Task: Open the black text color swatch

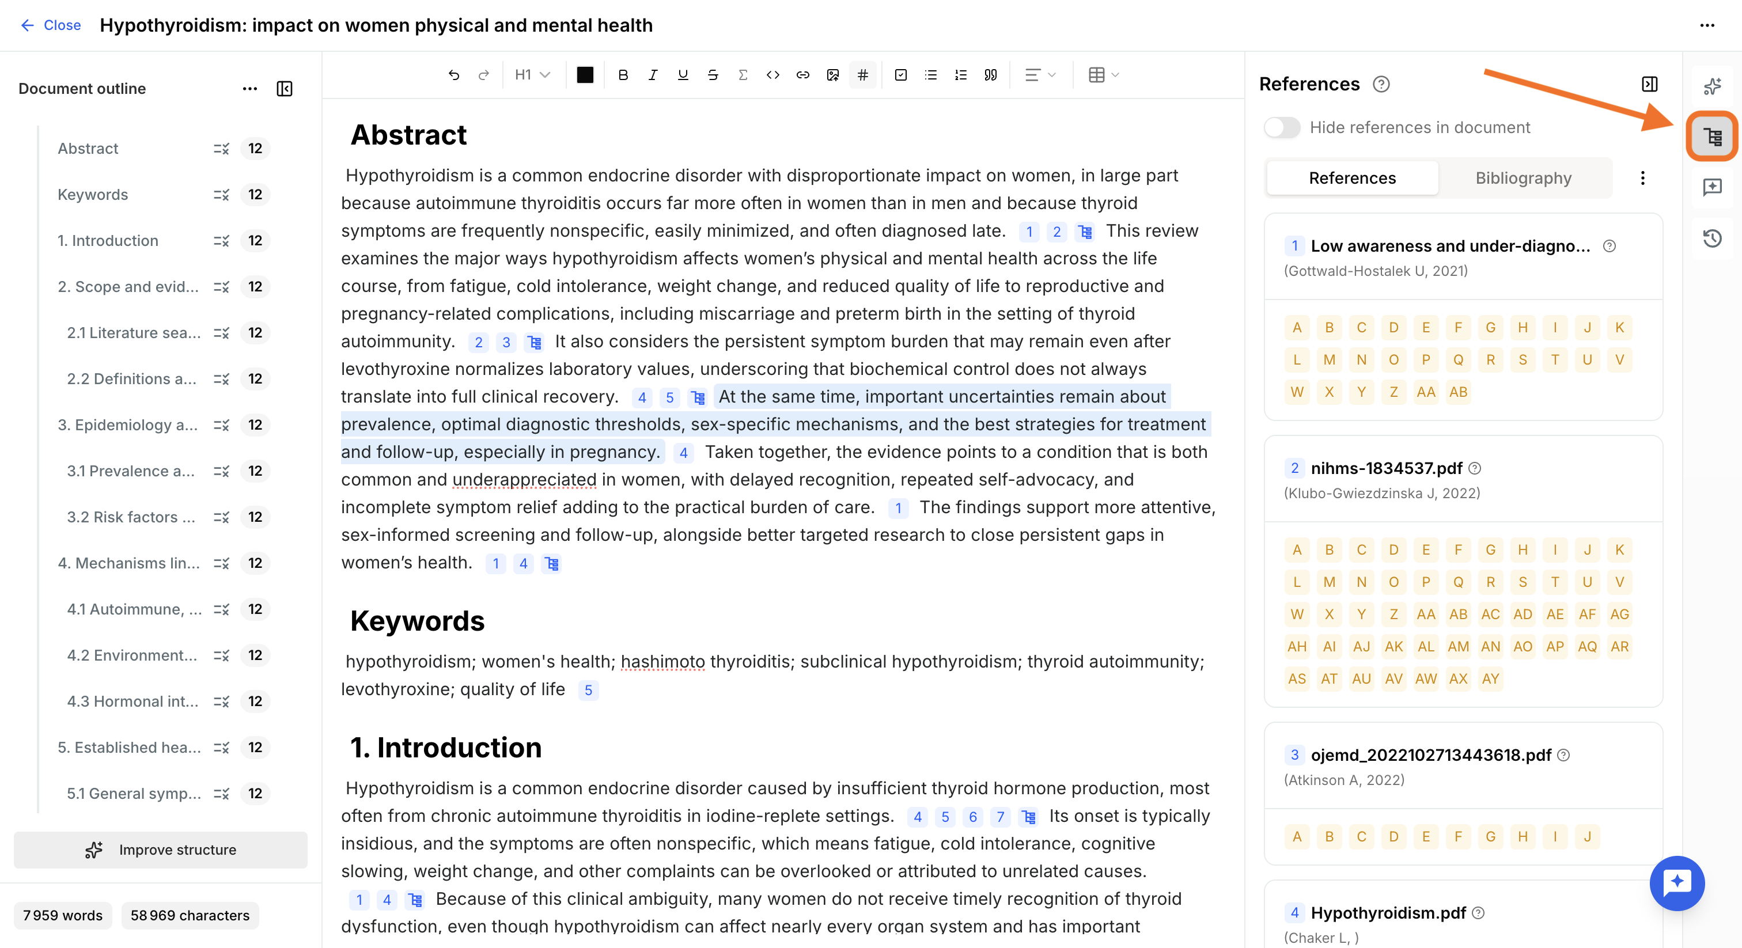Action: click(584, 75)
